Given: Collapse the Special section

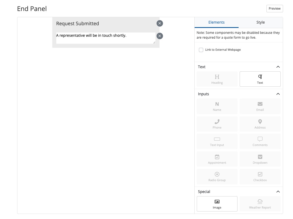Looking at the screenshot, I should [x=278, y=192].
